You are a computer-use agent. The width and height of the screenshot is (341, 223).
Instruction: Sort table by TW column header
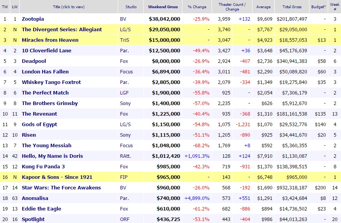point(5,7)
